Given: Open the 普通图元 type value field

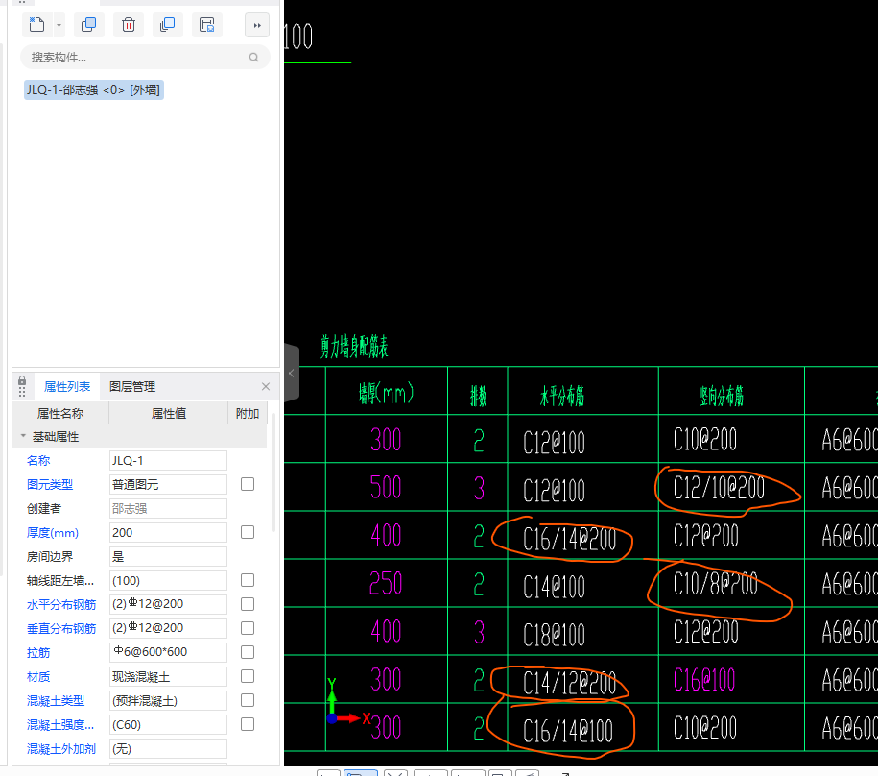Looking at the screenshot, I should 168,485.
